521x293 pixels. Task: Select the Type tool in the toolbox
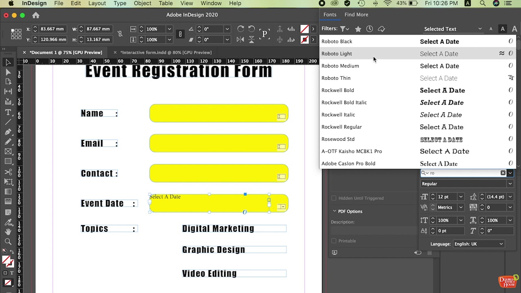pos(8,112)
